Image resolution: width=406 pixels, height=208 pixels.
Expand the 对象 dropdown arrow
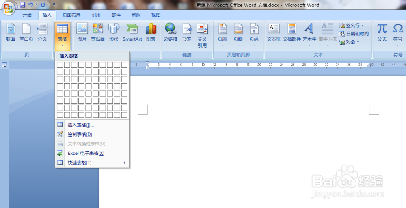(358, 42)
